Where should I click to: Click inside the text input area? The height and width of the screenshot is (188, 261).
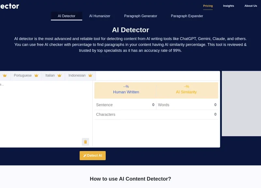coord(46,114)
